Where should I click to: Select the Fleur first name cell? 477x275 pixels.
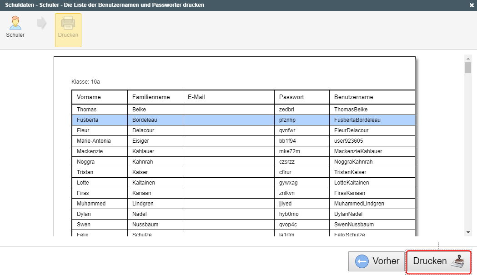[x=100, y=130]
